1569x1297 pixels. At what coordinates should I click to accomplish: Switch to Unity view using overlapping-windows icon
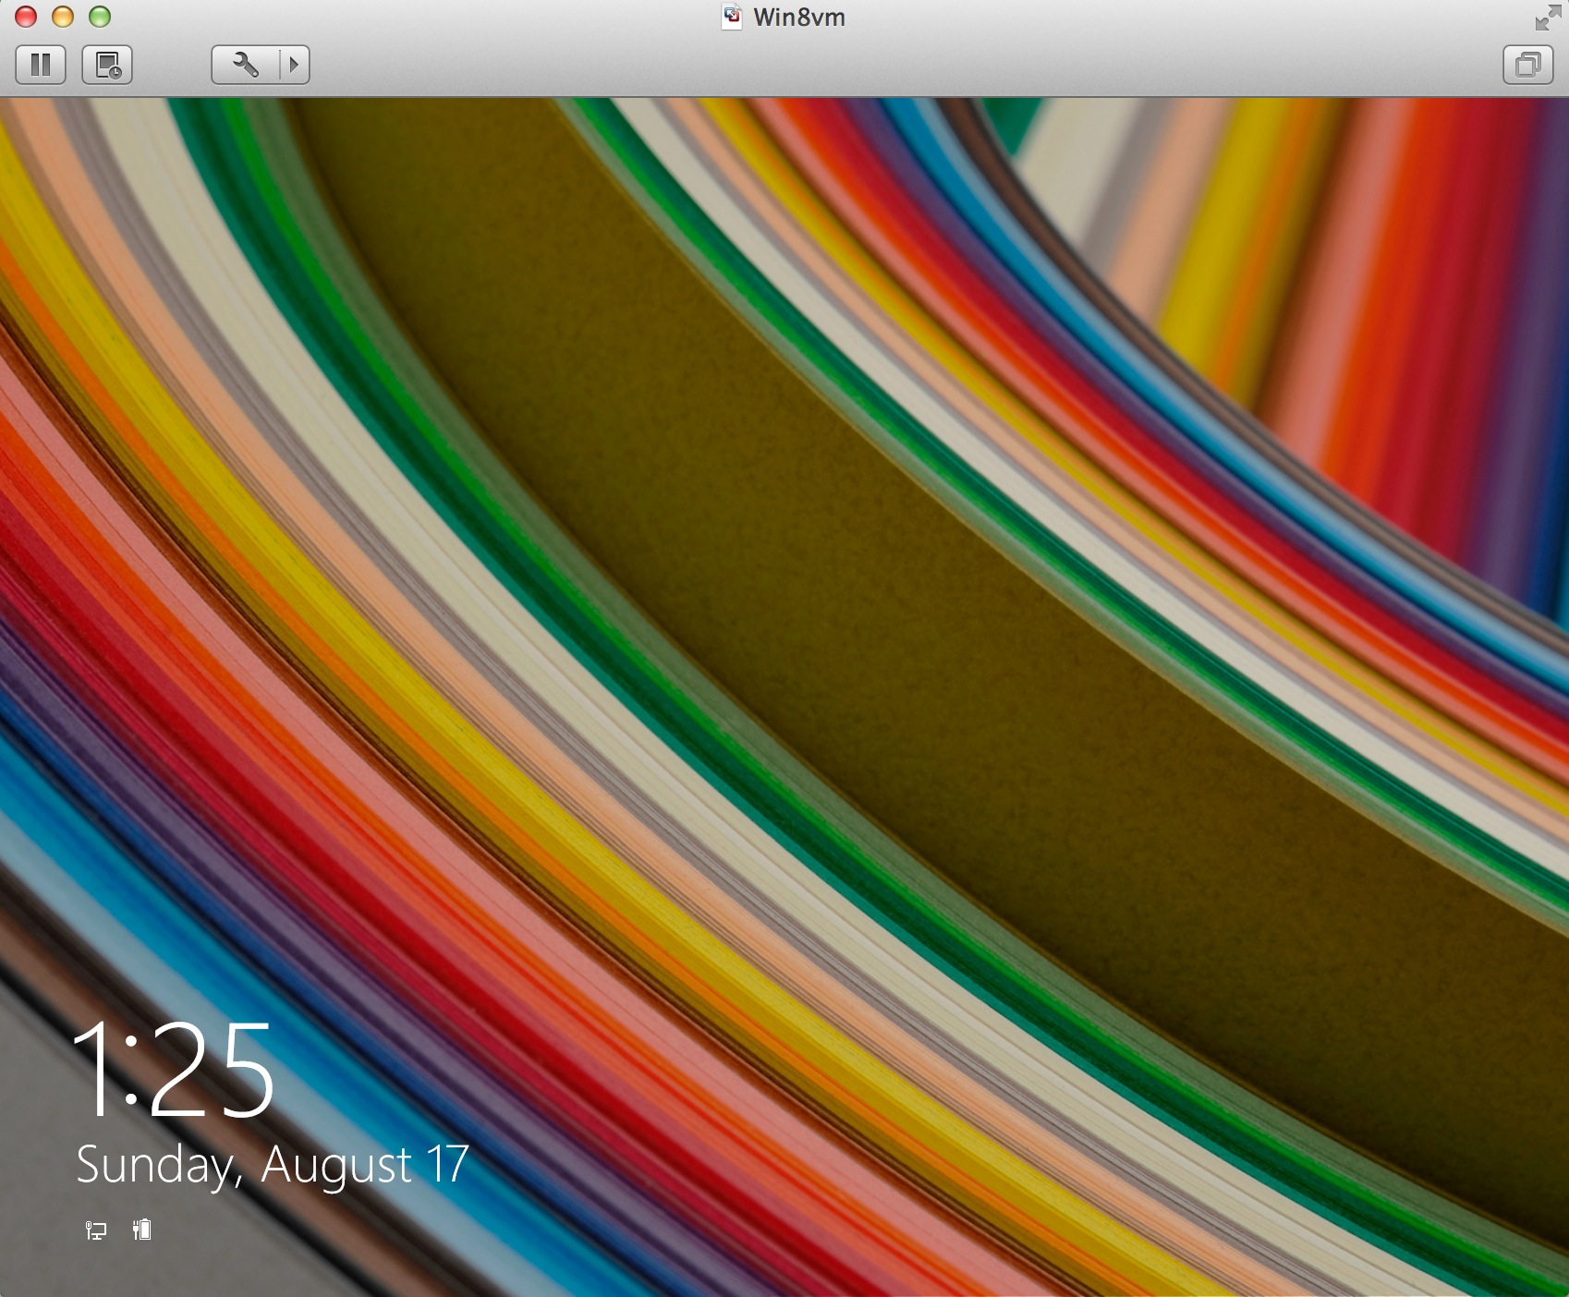[x=1527, y=65]
